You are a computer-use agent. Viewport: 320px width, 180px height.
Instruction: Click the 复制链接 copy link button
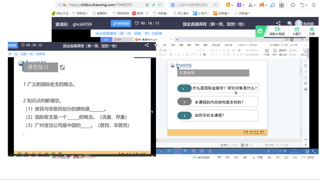coord(121,23)
